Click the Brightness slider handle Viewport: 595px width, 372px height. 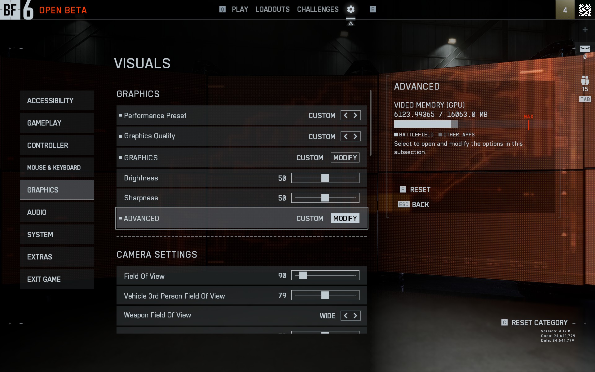click(x=325, y=178)
